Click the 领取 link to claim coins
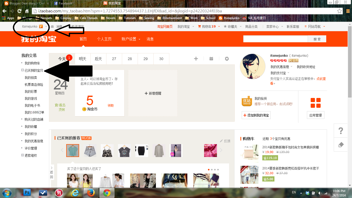Screen dimensions: 352x198 (111, 105)
